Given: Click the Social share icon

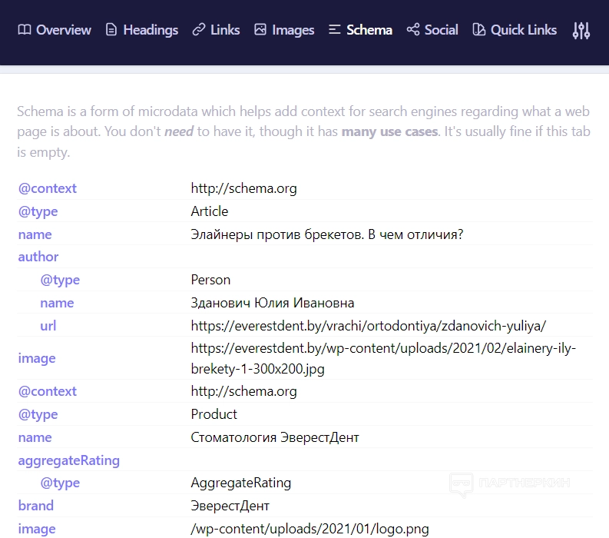Looking at the screenshot, I should [x=413, y=30].
